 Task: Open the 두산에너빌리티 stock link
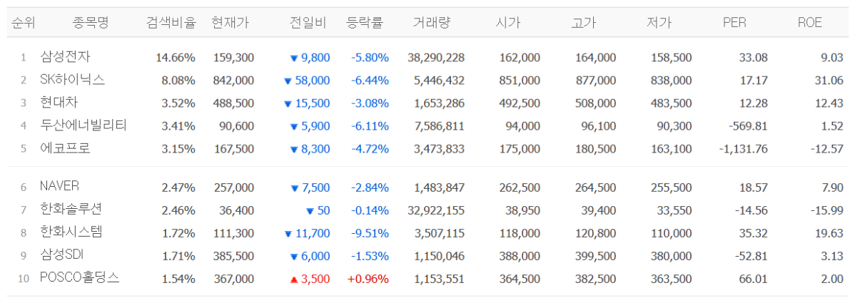[x=84, y=126]
